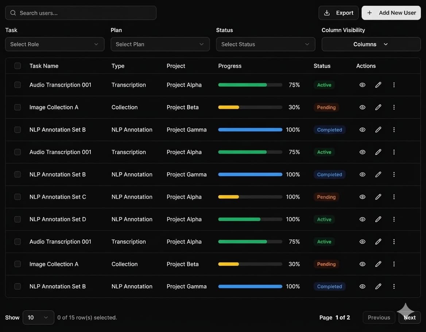Click the Add New User button
This screenshot has height=332, width=426.
[x=391, y=12]
